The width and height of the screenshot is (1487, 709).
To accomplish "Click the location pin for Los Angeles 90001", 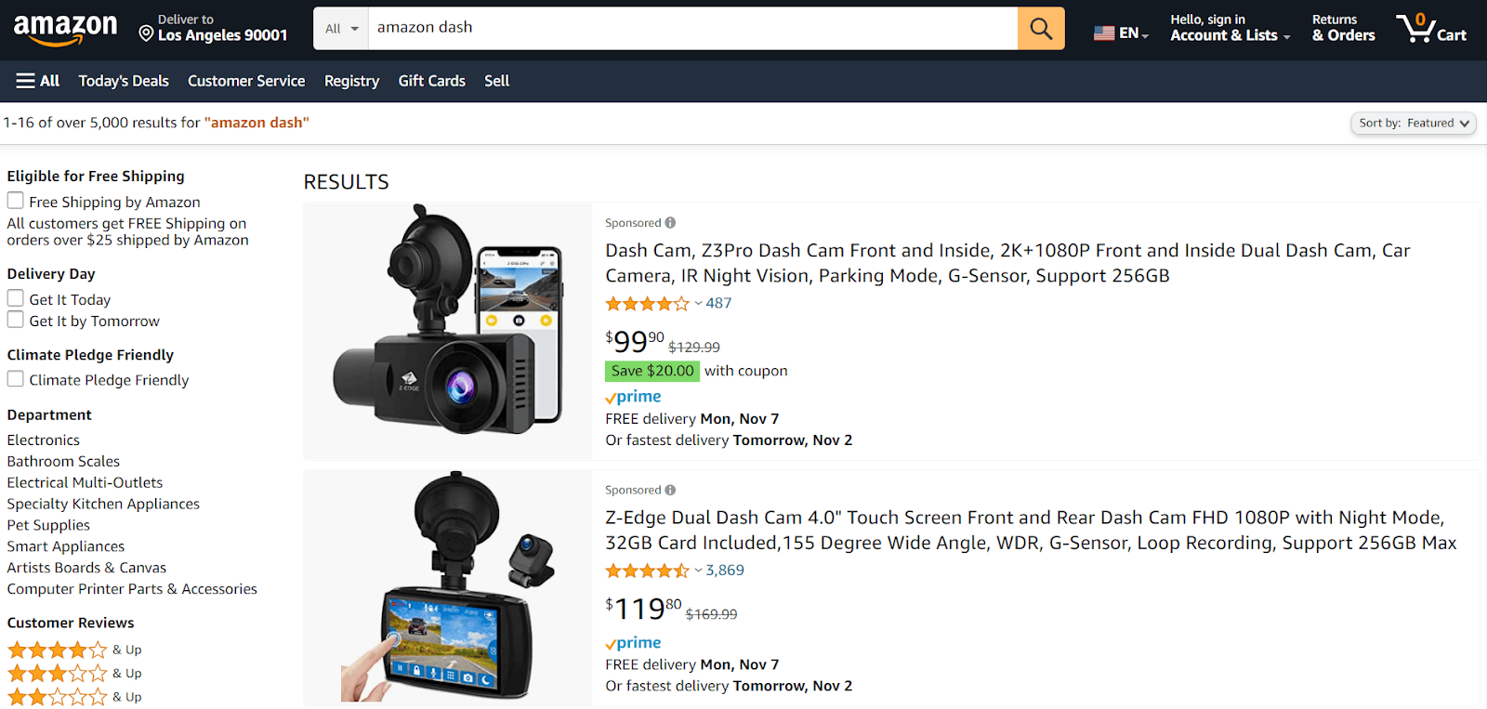I will [x=146, y=34].
